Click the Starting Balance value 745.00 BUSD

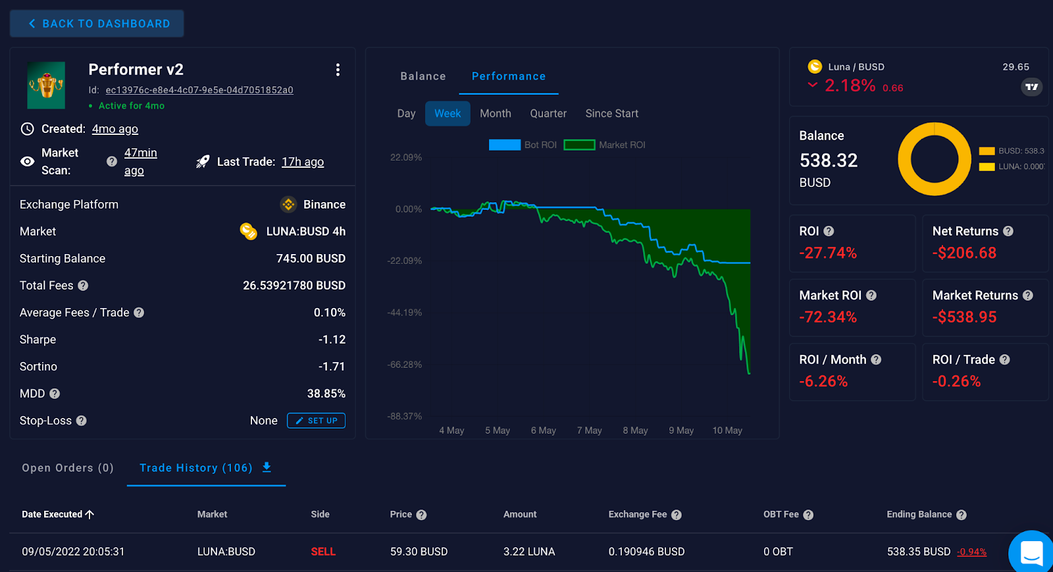tap(311, 259)
